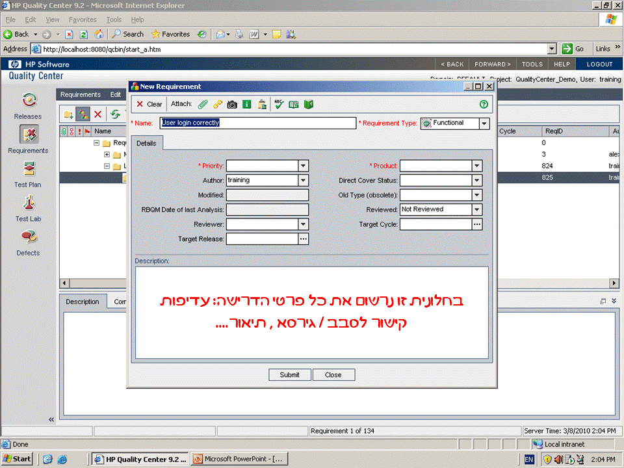This screenshot has height=468, width=624.
Task: Click the Target Release input field
Action: pyautogui.click(x=262, y=239)
